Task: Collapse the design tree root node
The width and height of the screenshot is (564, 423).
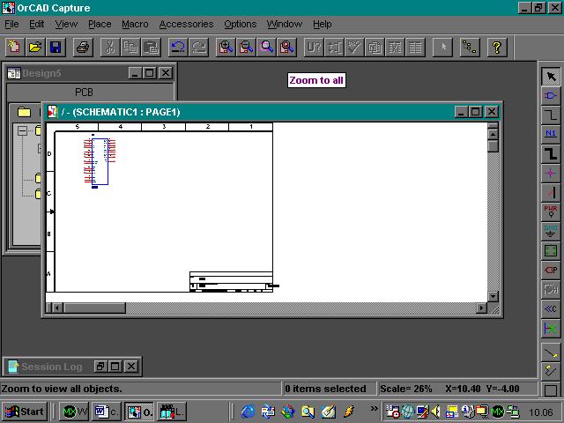Action: (22, 131)
